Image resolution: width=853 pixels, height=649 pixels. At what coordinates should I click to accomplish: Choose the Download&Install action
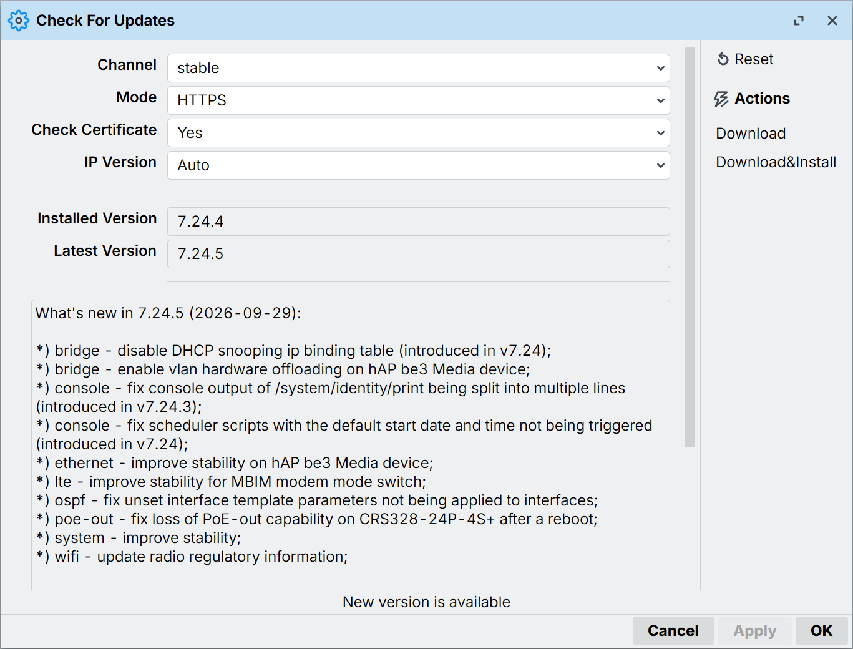pyautogui.click(x=776, y=162)
